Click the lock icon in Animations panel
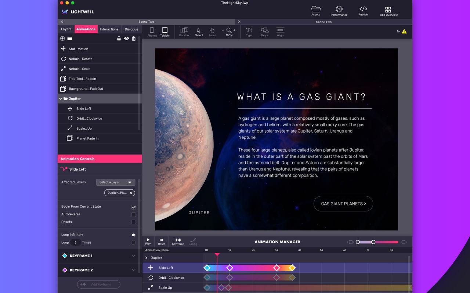Viewport: 470px width, 293px height. click(x=119, y=38)
